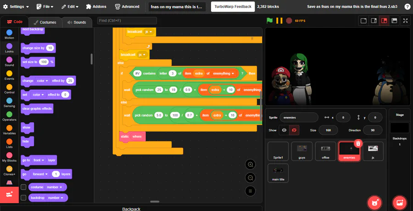
Task: Open front dropdown in go to layer block
Action: click(x=39, y=160)
